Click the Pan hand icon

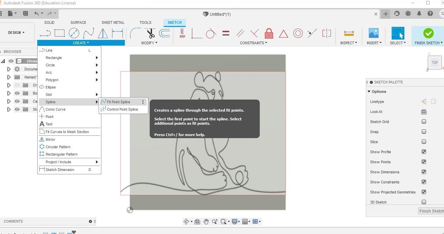(x=206, y=221)
